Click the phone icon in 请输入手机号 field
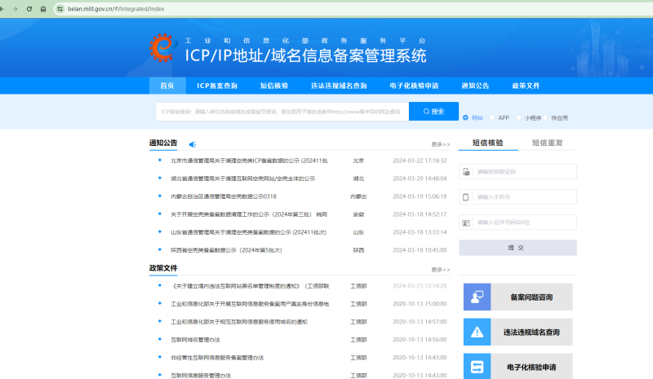This screenshot has height=379, width=653. [x=466, y=197]
